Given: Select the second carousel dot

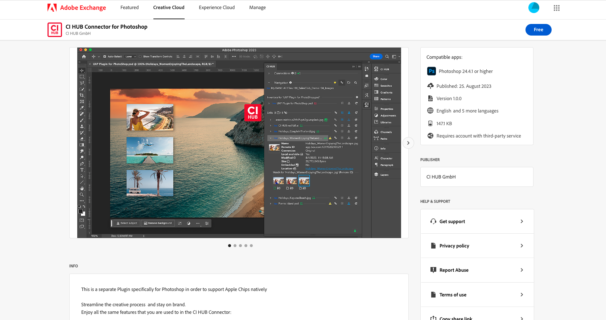Looking at the screenshot, I should point(235,246).
